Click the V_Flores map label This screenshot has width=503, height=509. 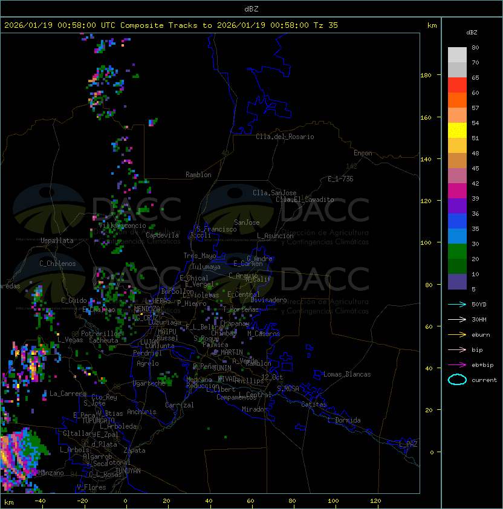[x=91, y=487]
